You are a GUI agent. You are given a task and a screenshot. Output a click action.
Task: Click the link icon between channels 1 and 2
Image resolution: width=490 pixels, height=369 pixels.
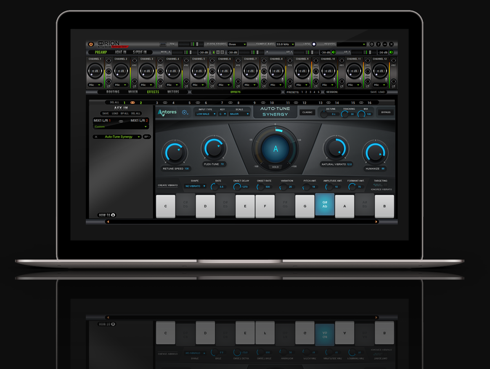tap(132, 103)
